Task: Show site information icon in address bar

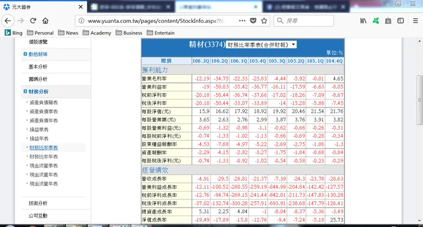Action: coord(82,21)
